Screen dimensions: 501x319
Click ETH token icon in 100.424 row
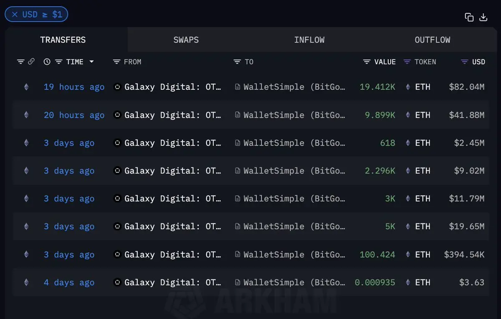(x=408, y=254)
